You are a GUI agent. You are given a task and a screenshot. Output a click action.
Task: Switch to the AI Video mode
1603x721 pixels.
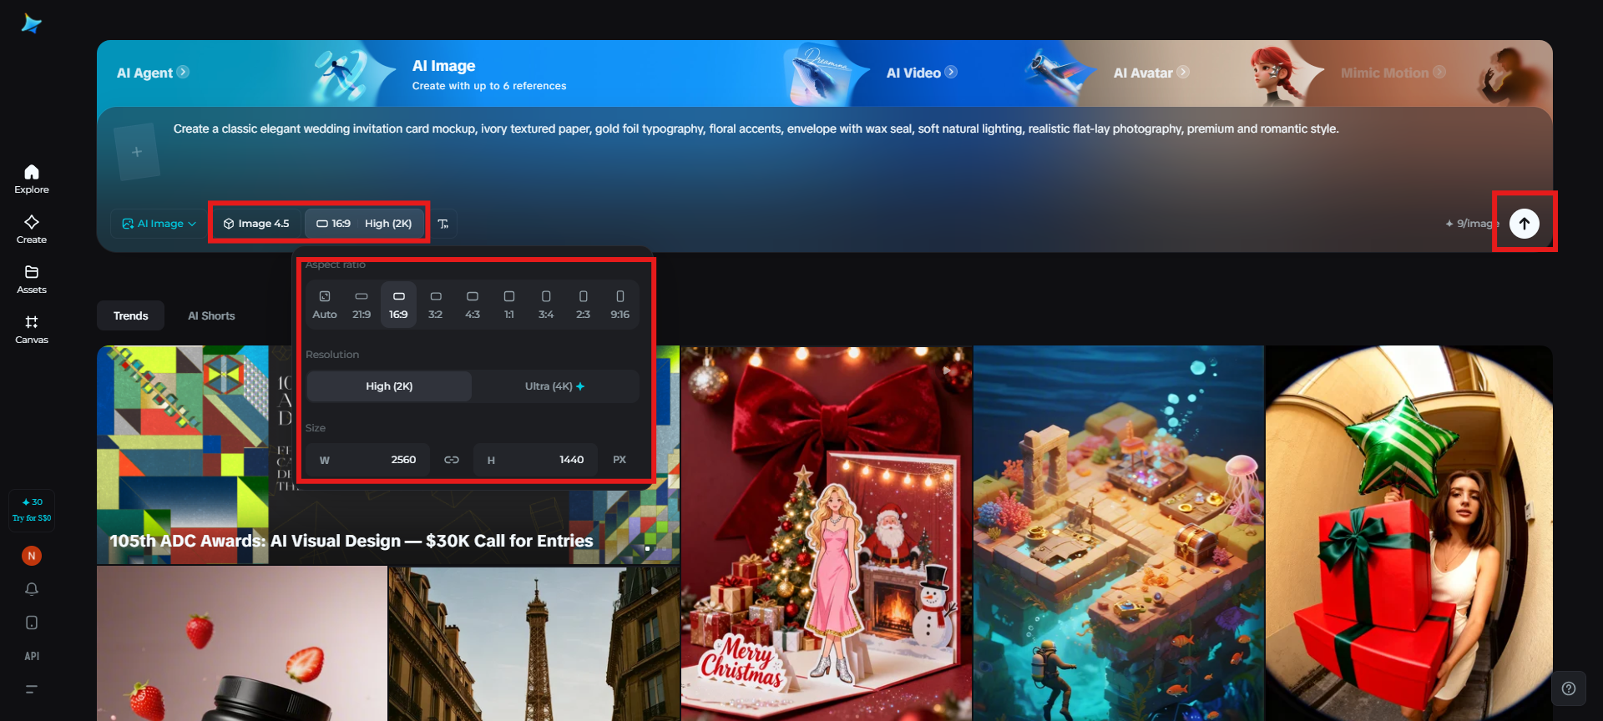[913, 73]
